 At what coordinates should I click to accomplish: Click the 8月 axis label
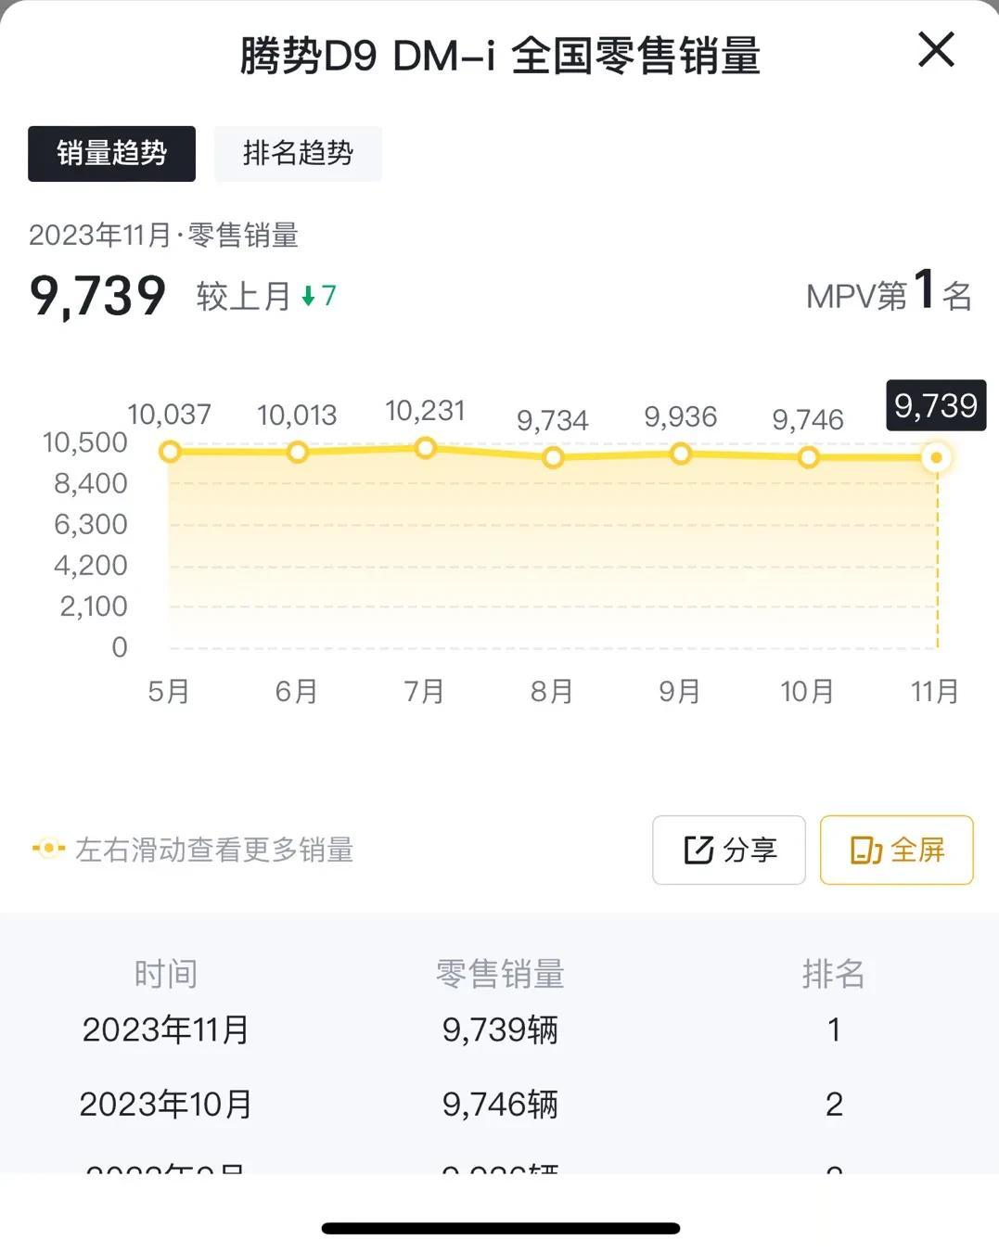[552, 692]
